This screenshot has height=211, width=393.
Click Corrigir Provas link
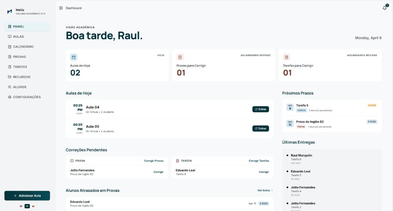coord(154,161)
